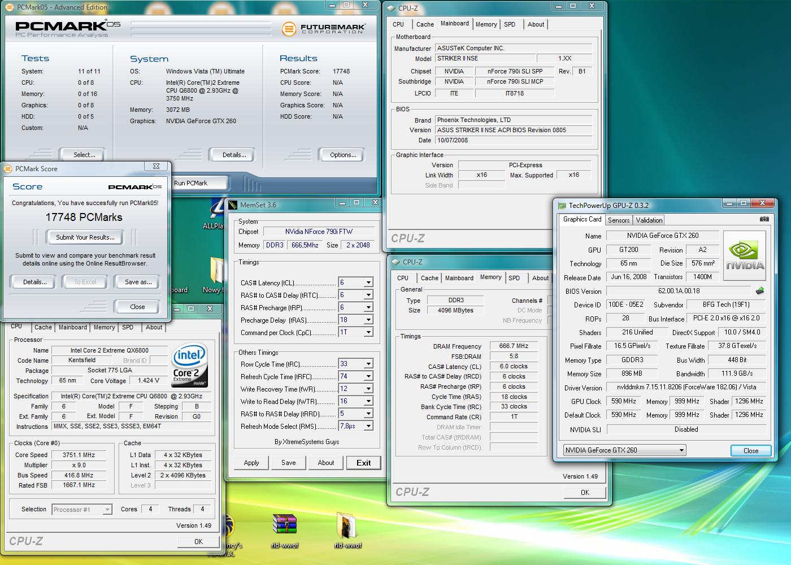Click the BIOS Date 10/07/2008 field
791x565 pixels.
(x=513, y=140)
